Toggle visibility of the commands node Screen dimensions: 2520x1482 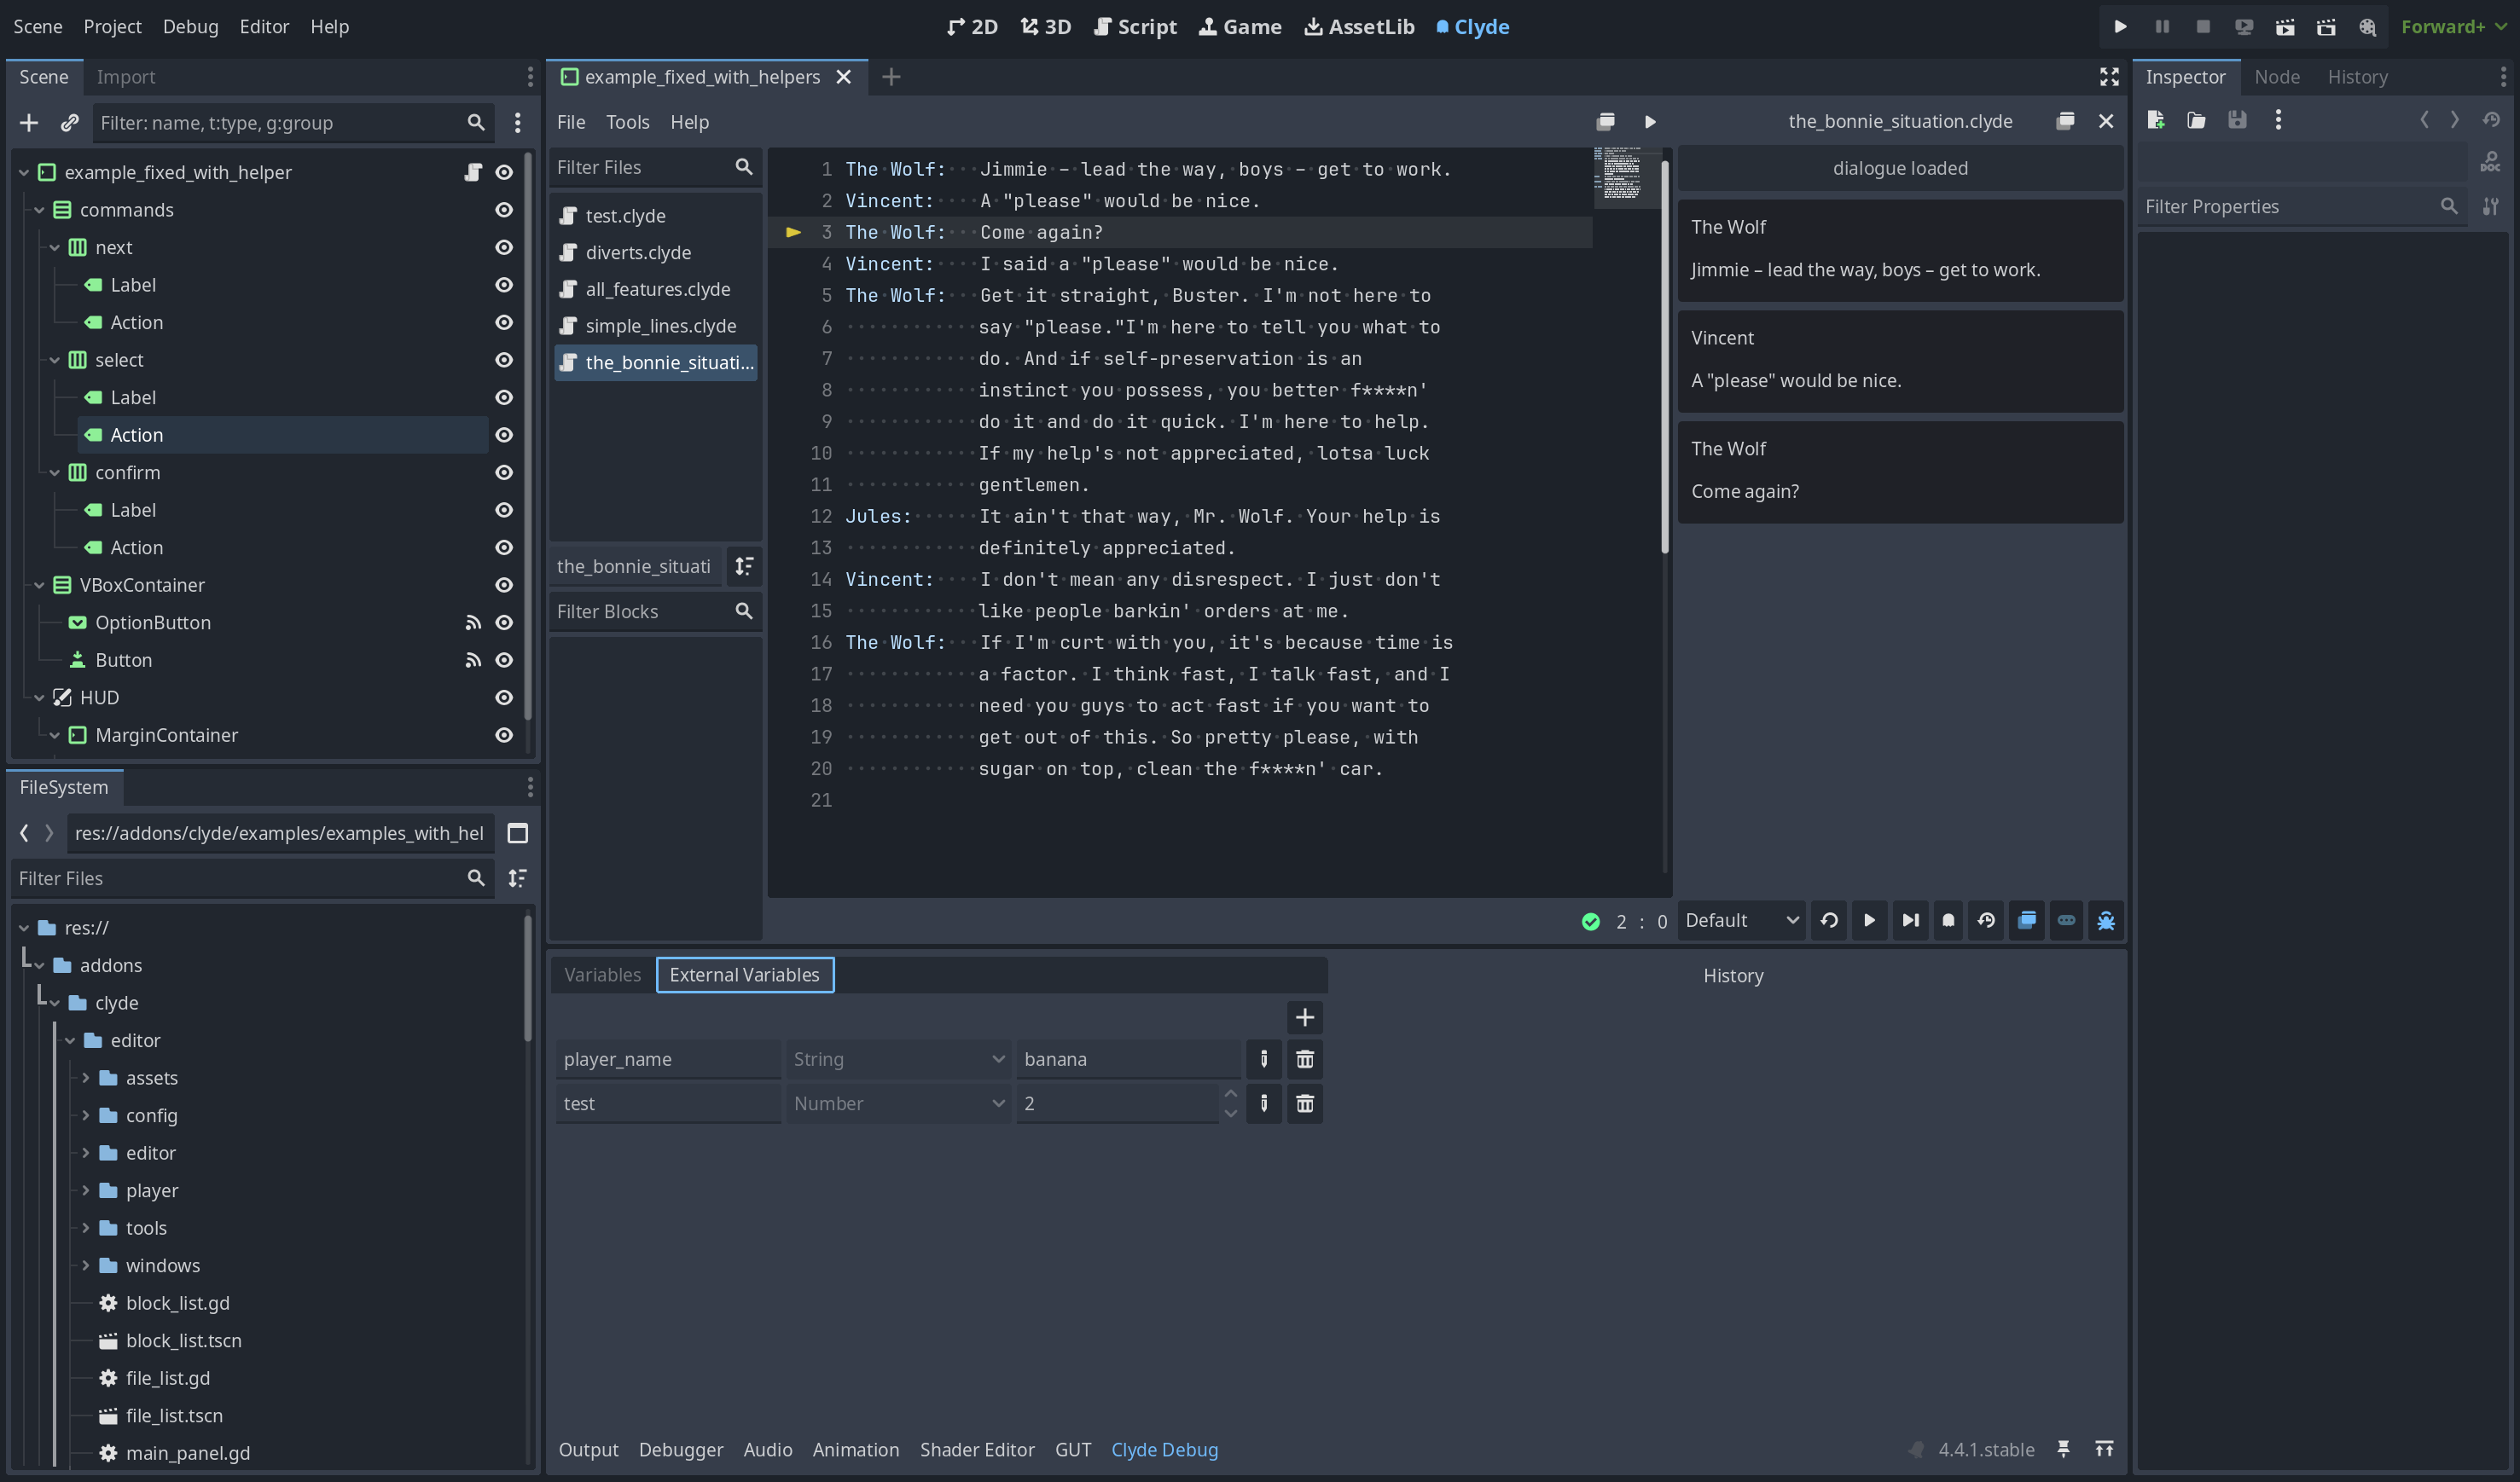504,210
